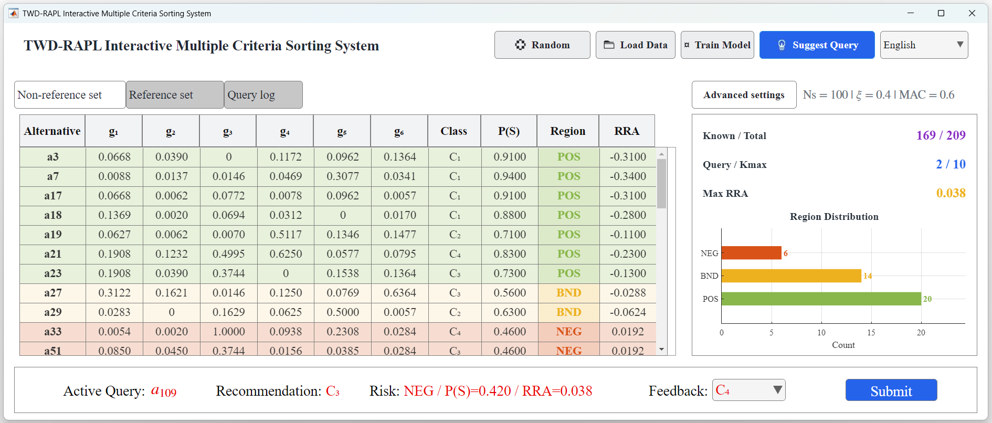Click the P(S) column header
The image size is (992, 423).
pos(509,131)
